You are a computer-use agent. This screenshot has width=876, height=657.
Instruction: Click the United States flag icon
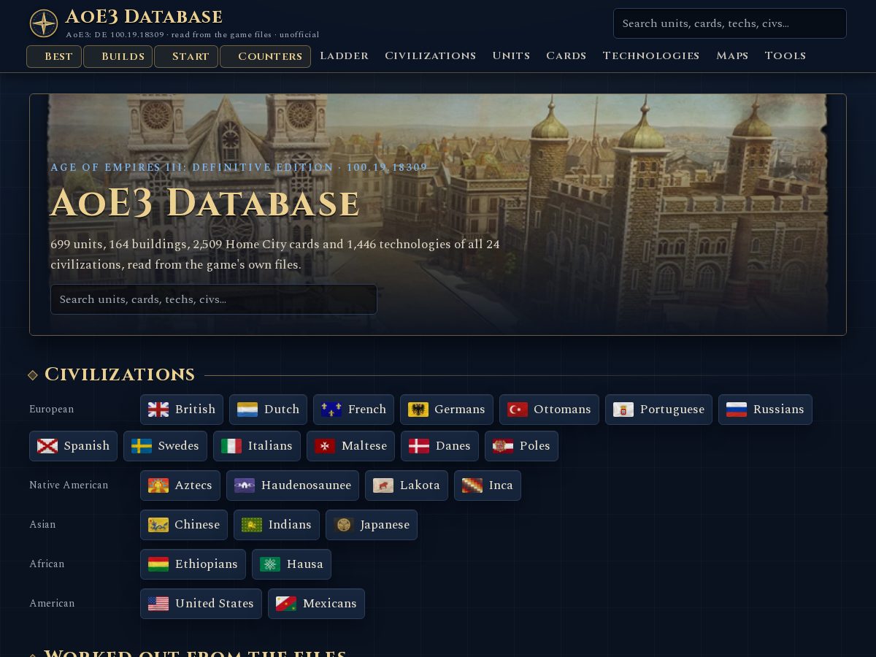(x=158, y=604)
